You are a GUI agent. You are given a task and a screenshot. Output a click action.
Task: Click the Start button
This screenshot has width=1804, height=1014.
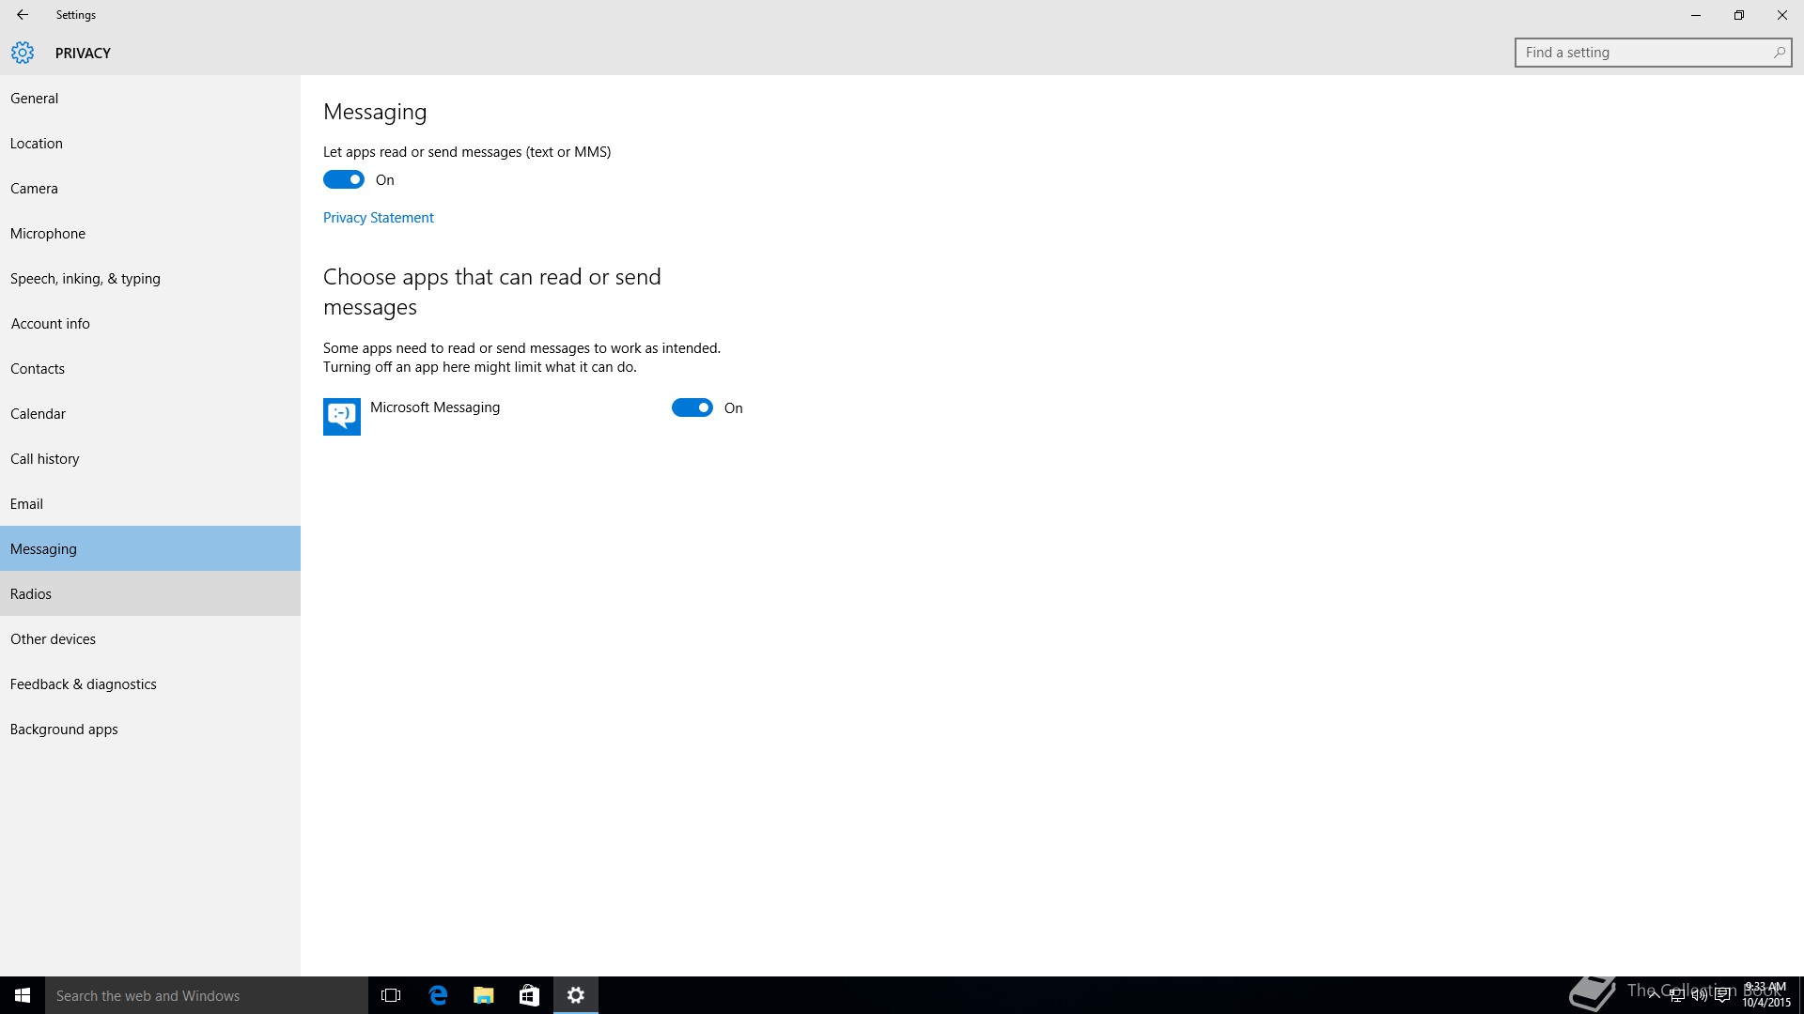(x=23, y=995)
